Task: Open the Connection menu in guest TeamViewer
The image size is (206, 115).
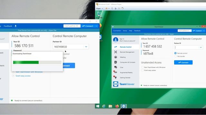Action: tap(117, 31)
